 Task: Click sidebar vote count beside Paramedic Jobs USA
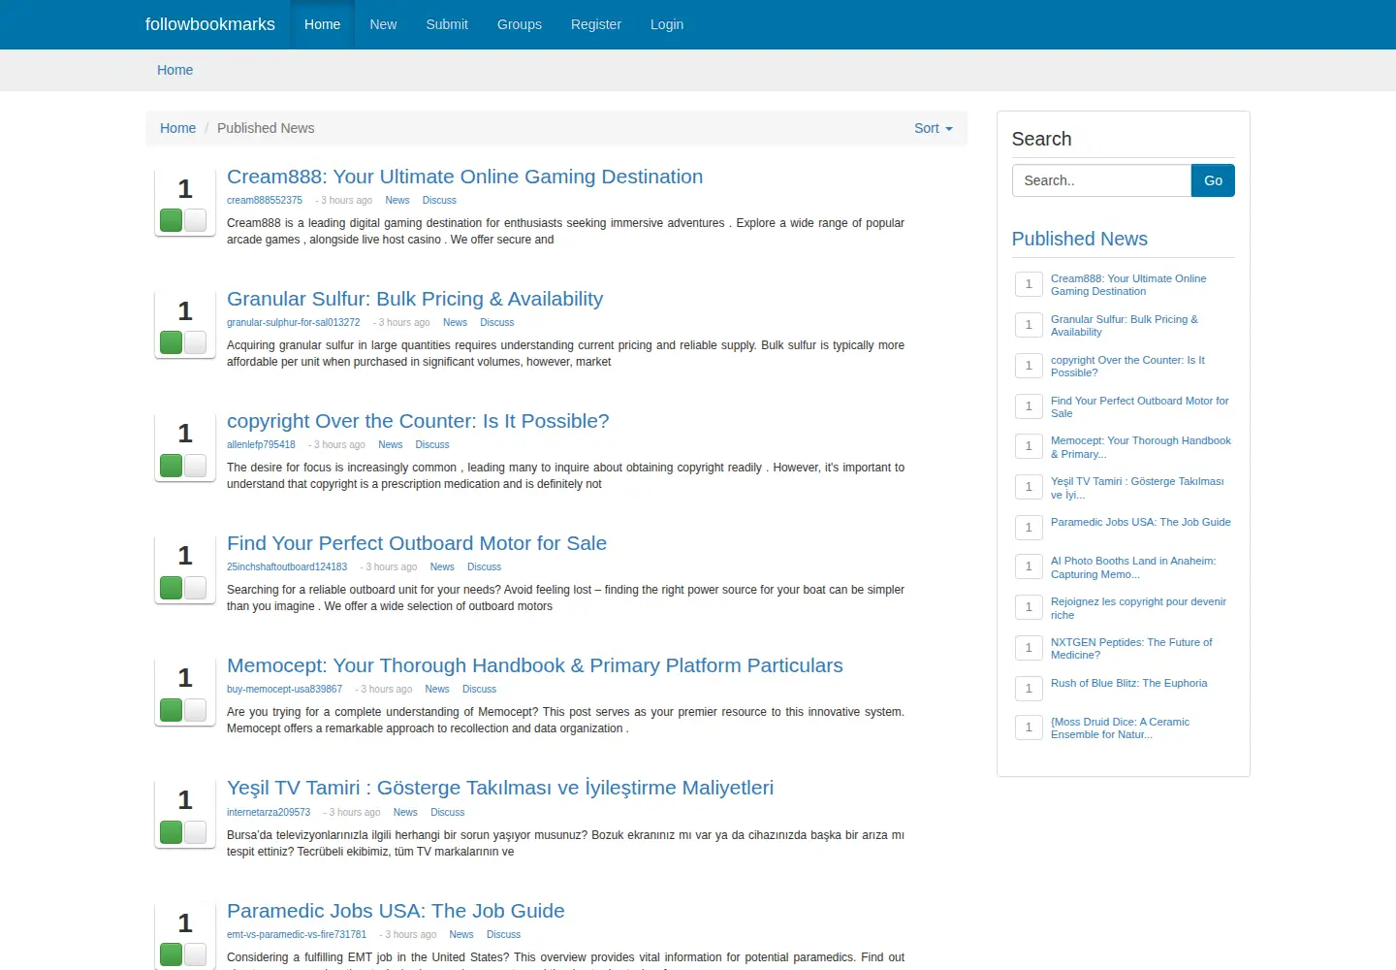pos(1029,527)
